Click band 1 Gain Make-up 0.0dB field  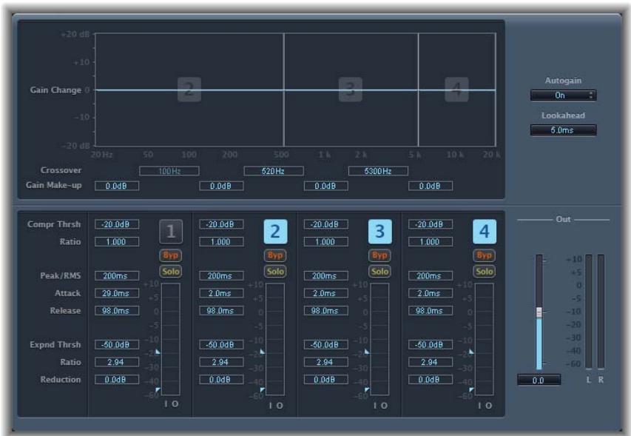coord(117,186)
